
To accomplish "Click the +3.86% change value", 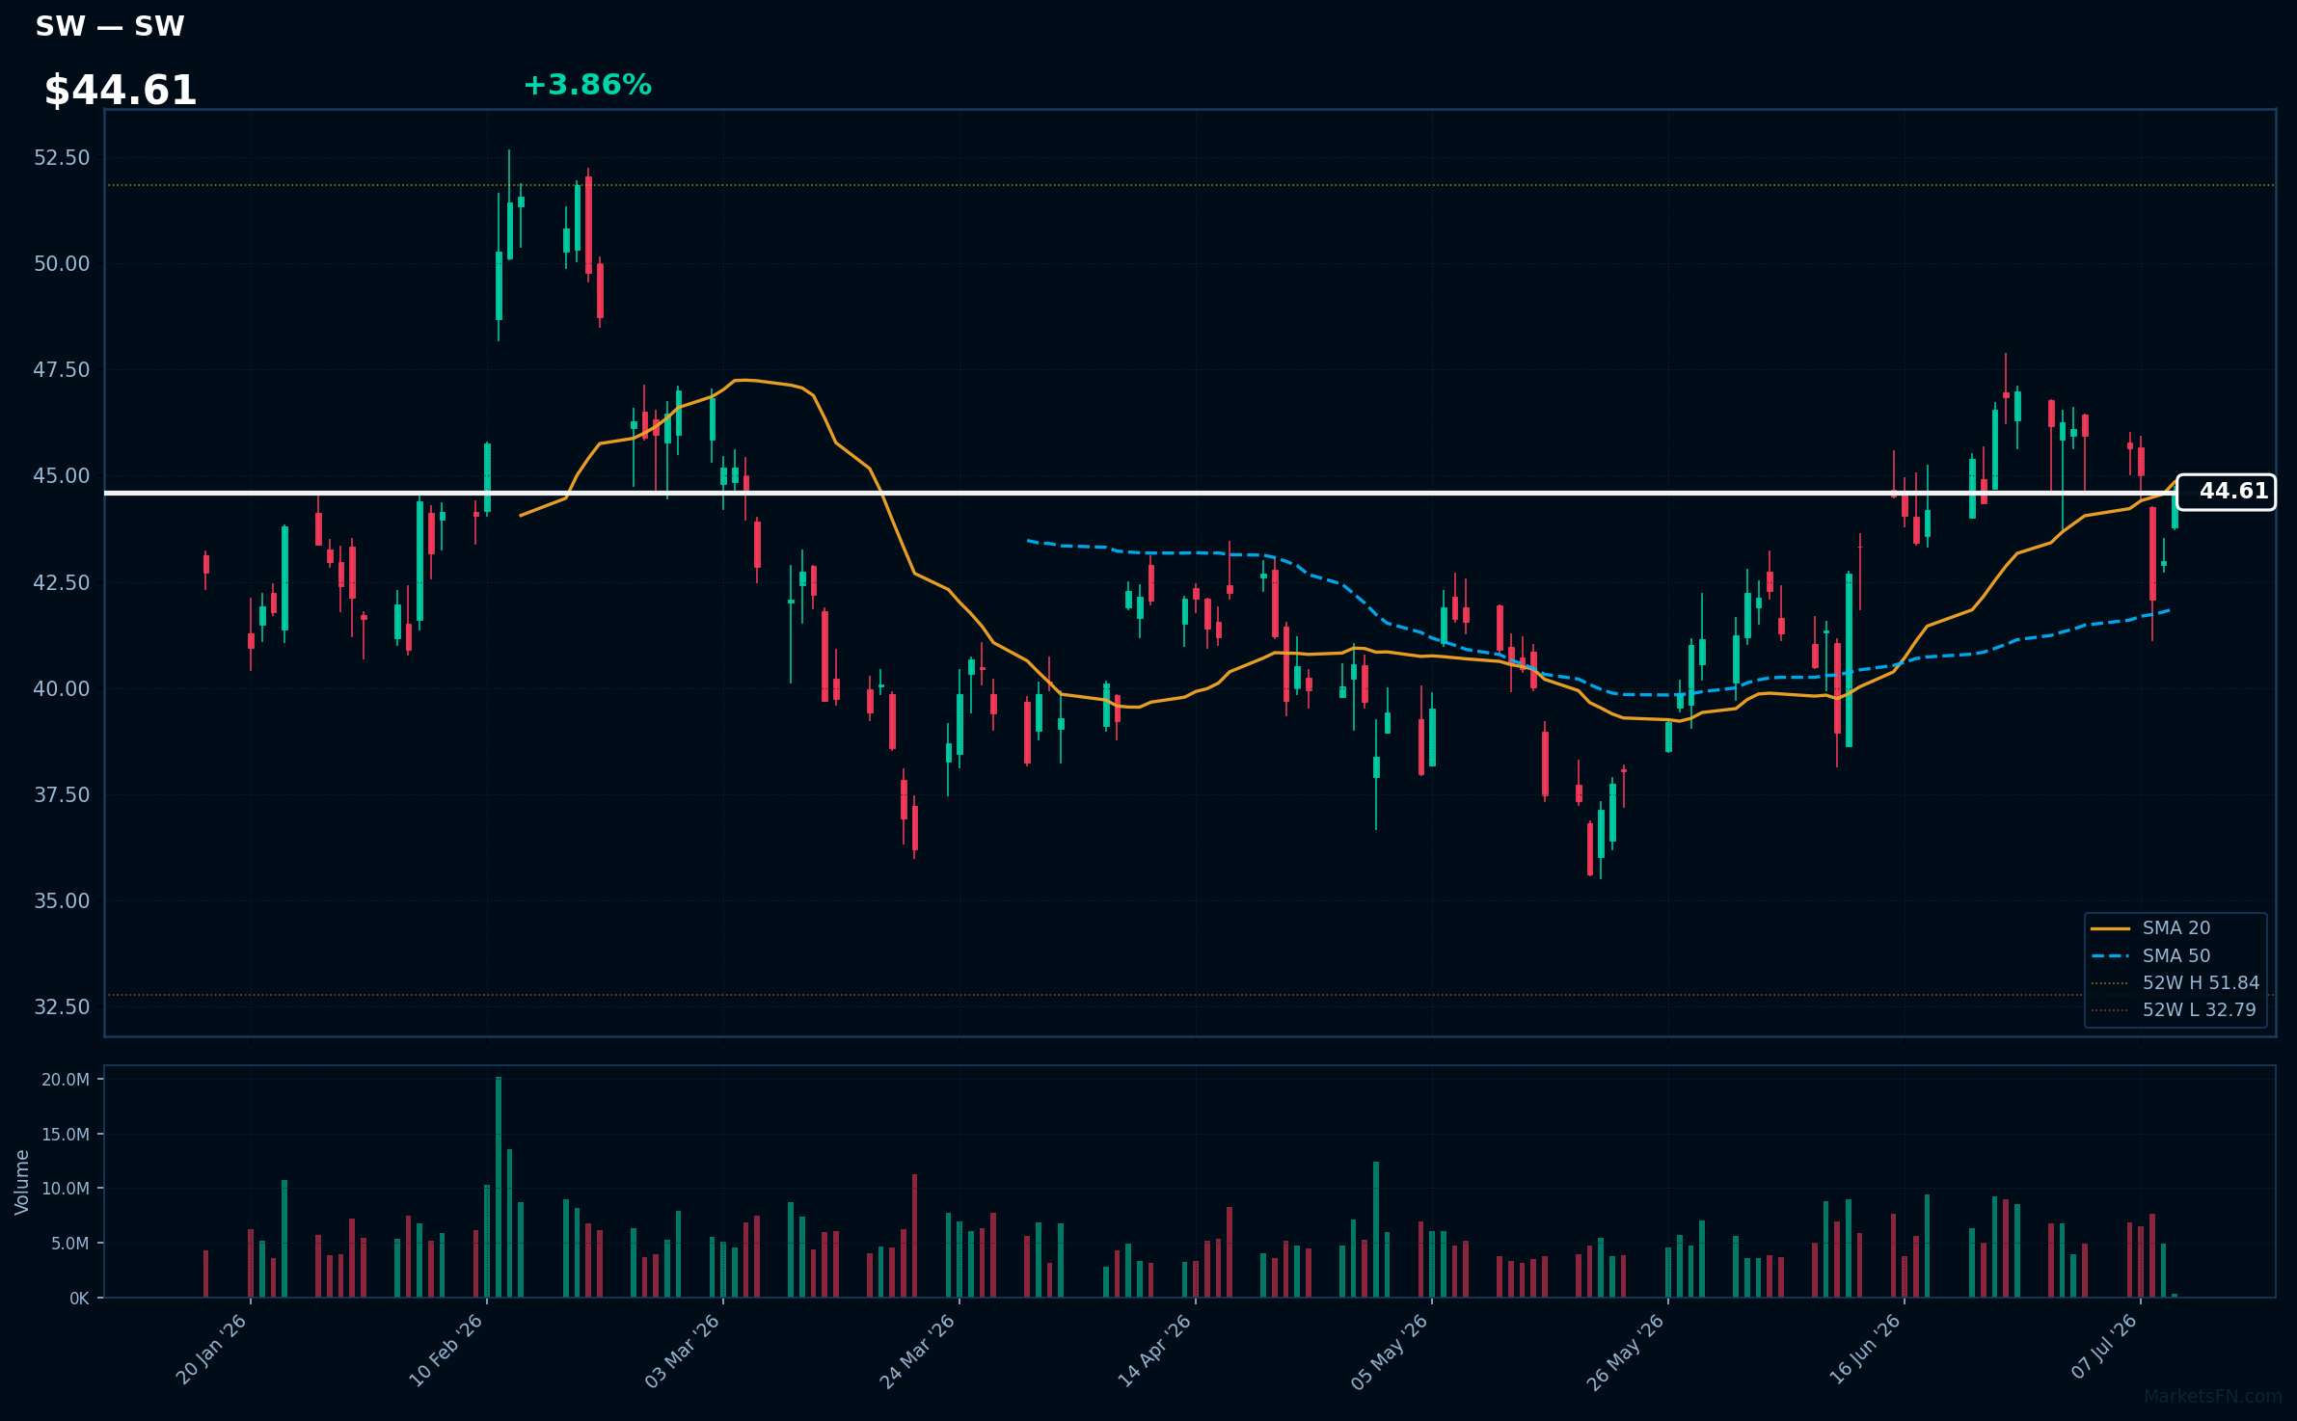I will coord(587,85).
